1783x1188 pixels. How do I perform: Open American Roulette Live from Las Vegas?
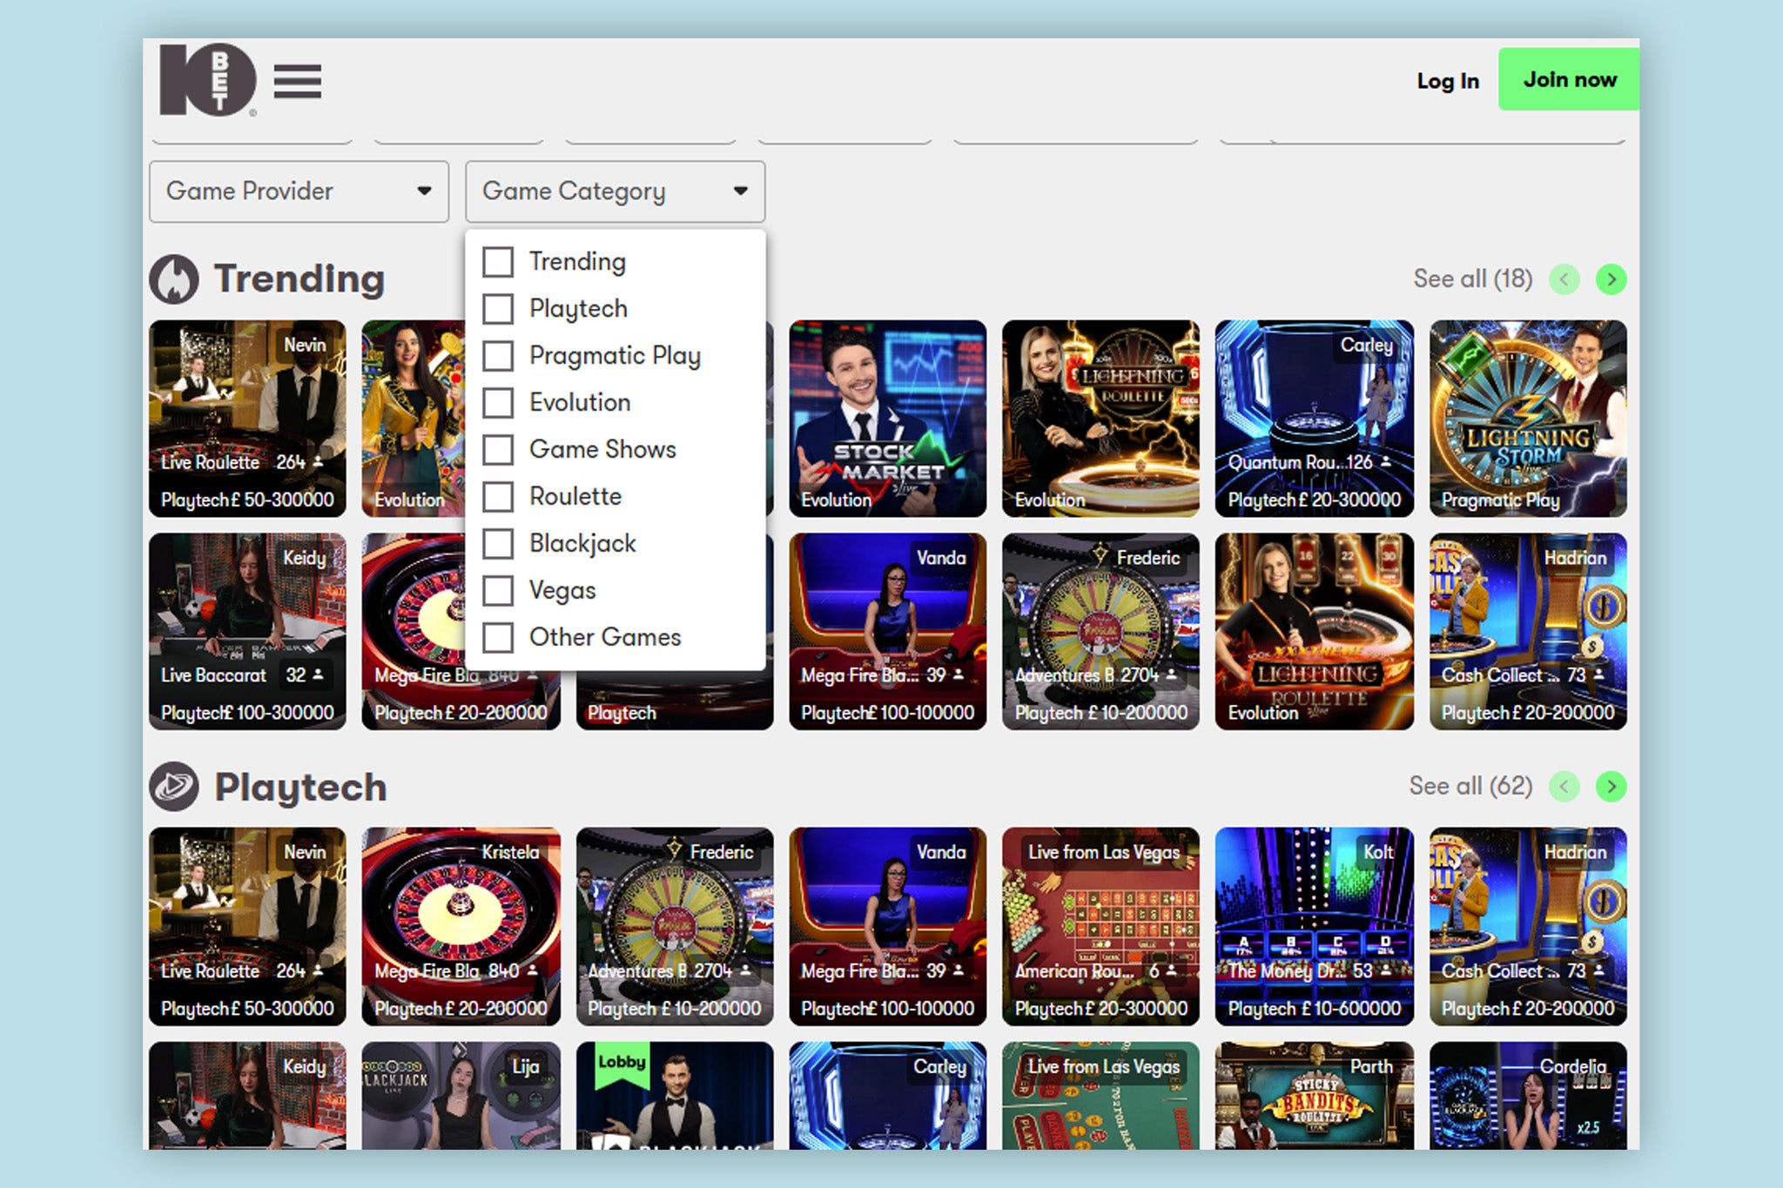[x=1100, y=926]
